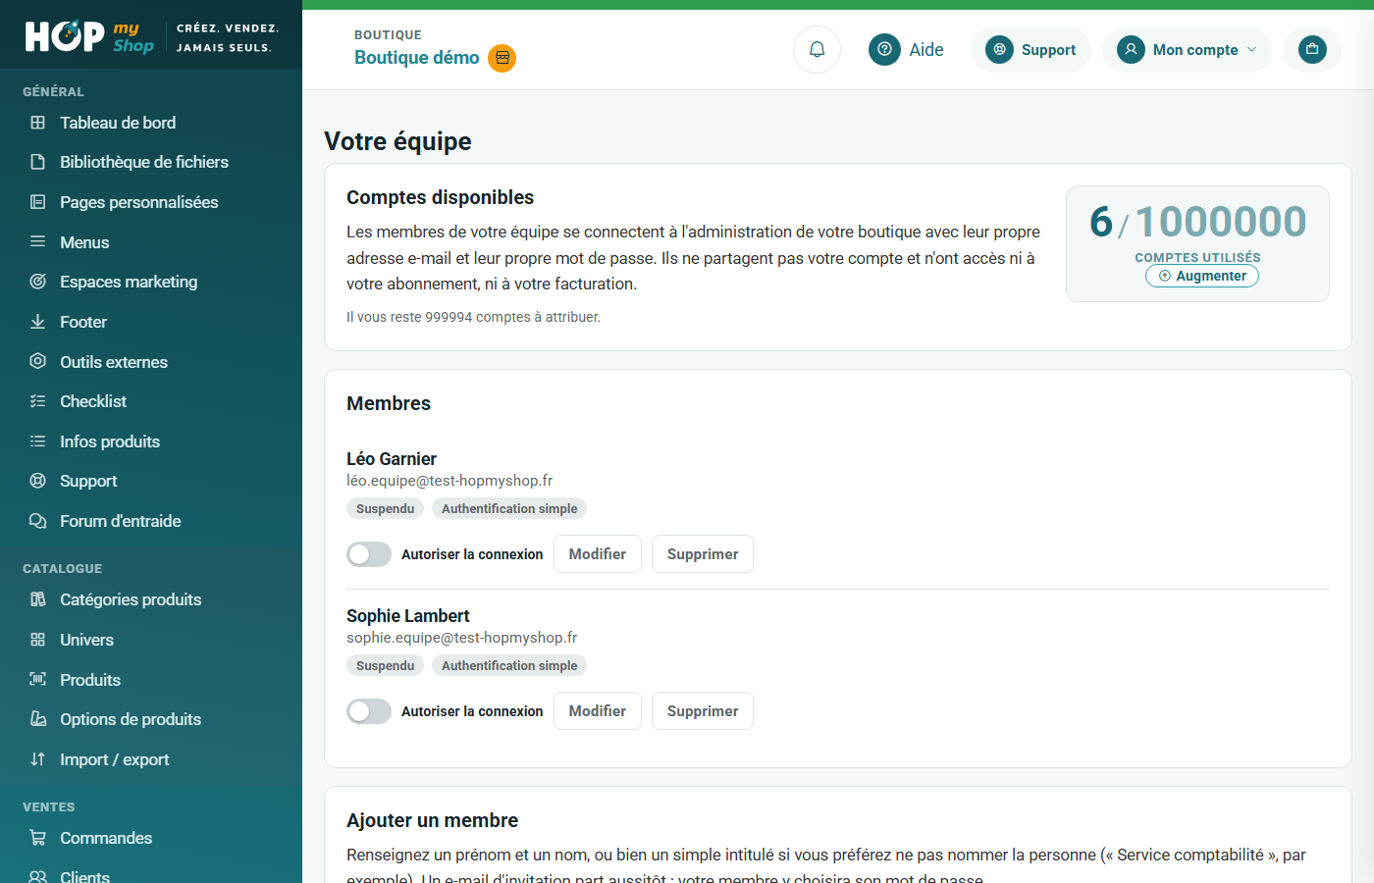Click the shop icon beside Boutique démo

tap(502, 58)
